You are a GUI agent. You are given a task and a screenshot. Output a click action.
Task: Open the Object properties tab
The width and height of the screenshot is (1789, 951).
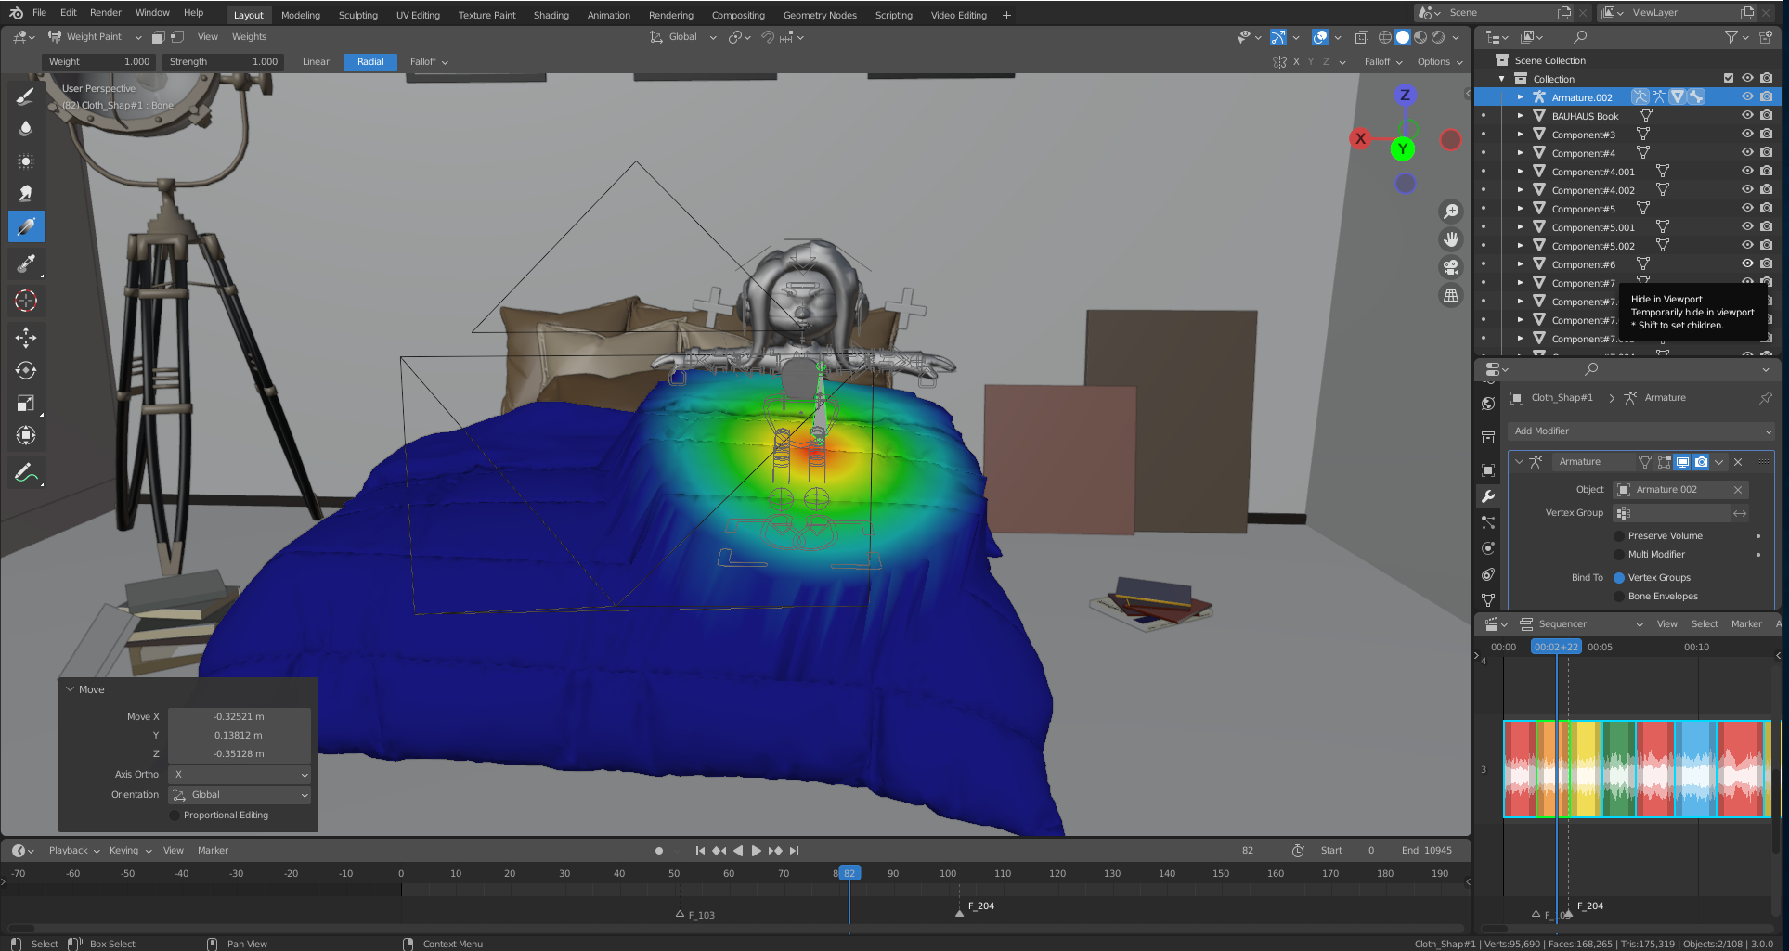1488,470
